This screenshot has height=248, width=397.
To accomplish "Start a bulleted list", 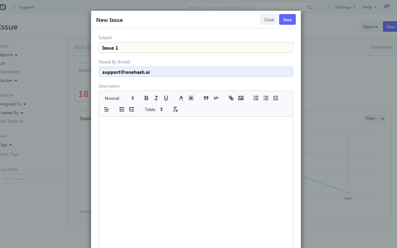I will (x=266, y=98).
